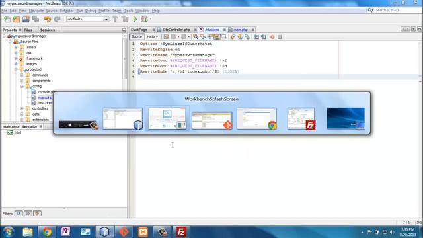Select the controllers folder in tree

click(x=40, y=108)
